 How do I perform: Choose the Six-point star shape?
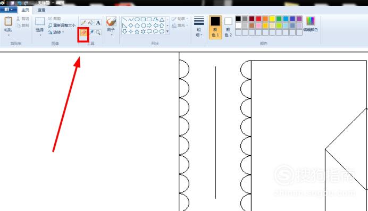(x=143, y=31)
